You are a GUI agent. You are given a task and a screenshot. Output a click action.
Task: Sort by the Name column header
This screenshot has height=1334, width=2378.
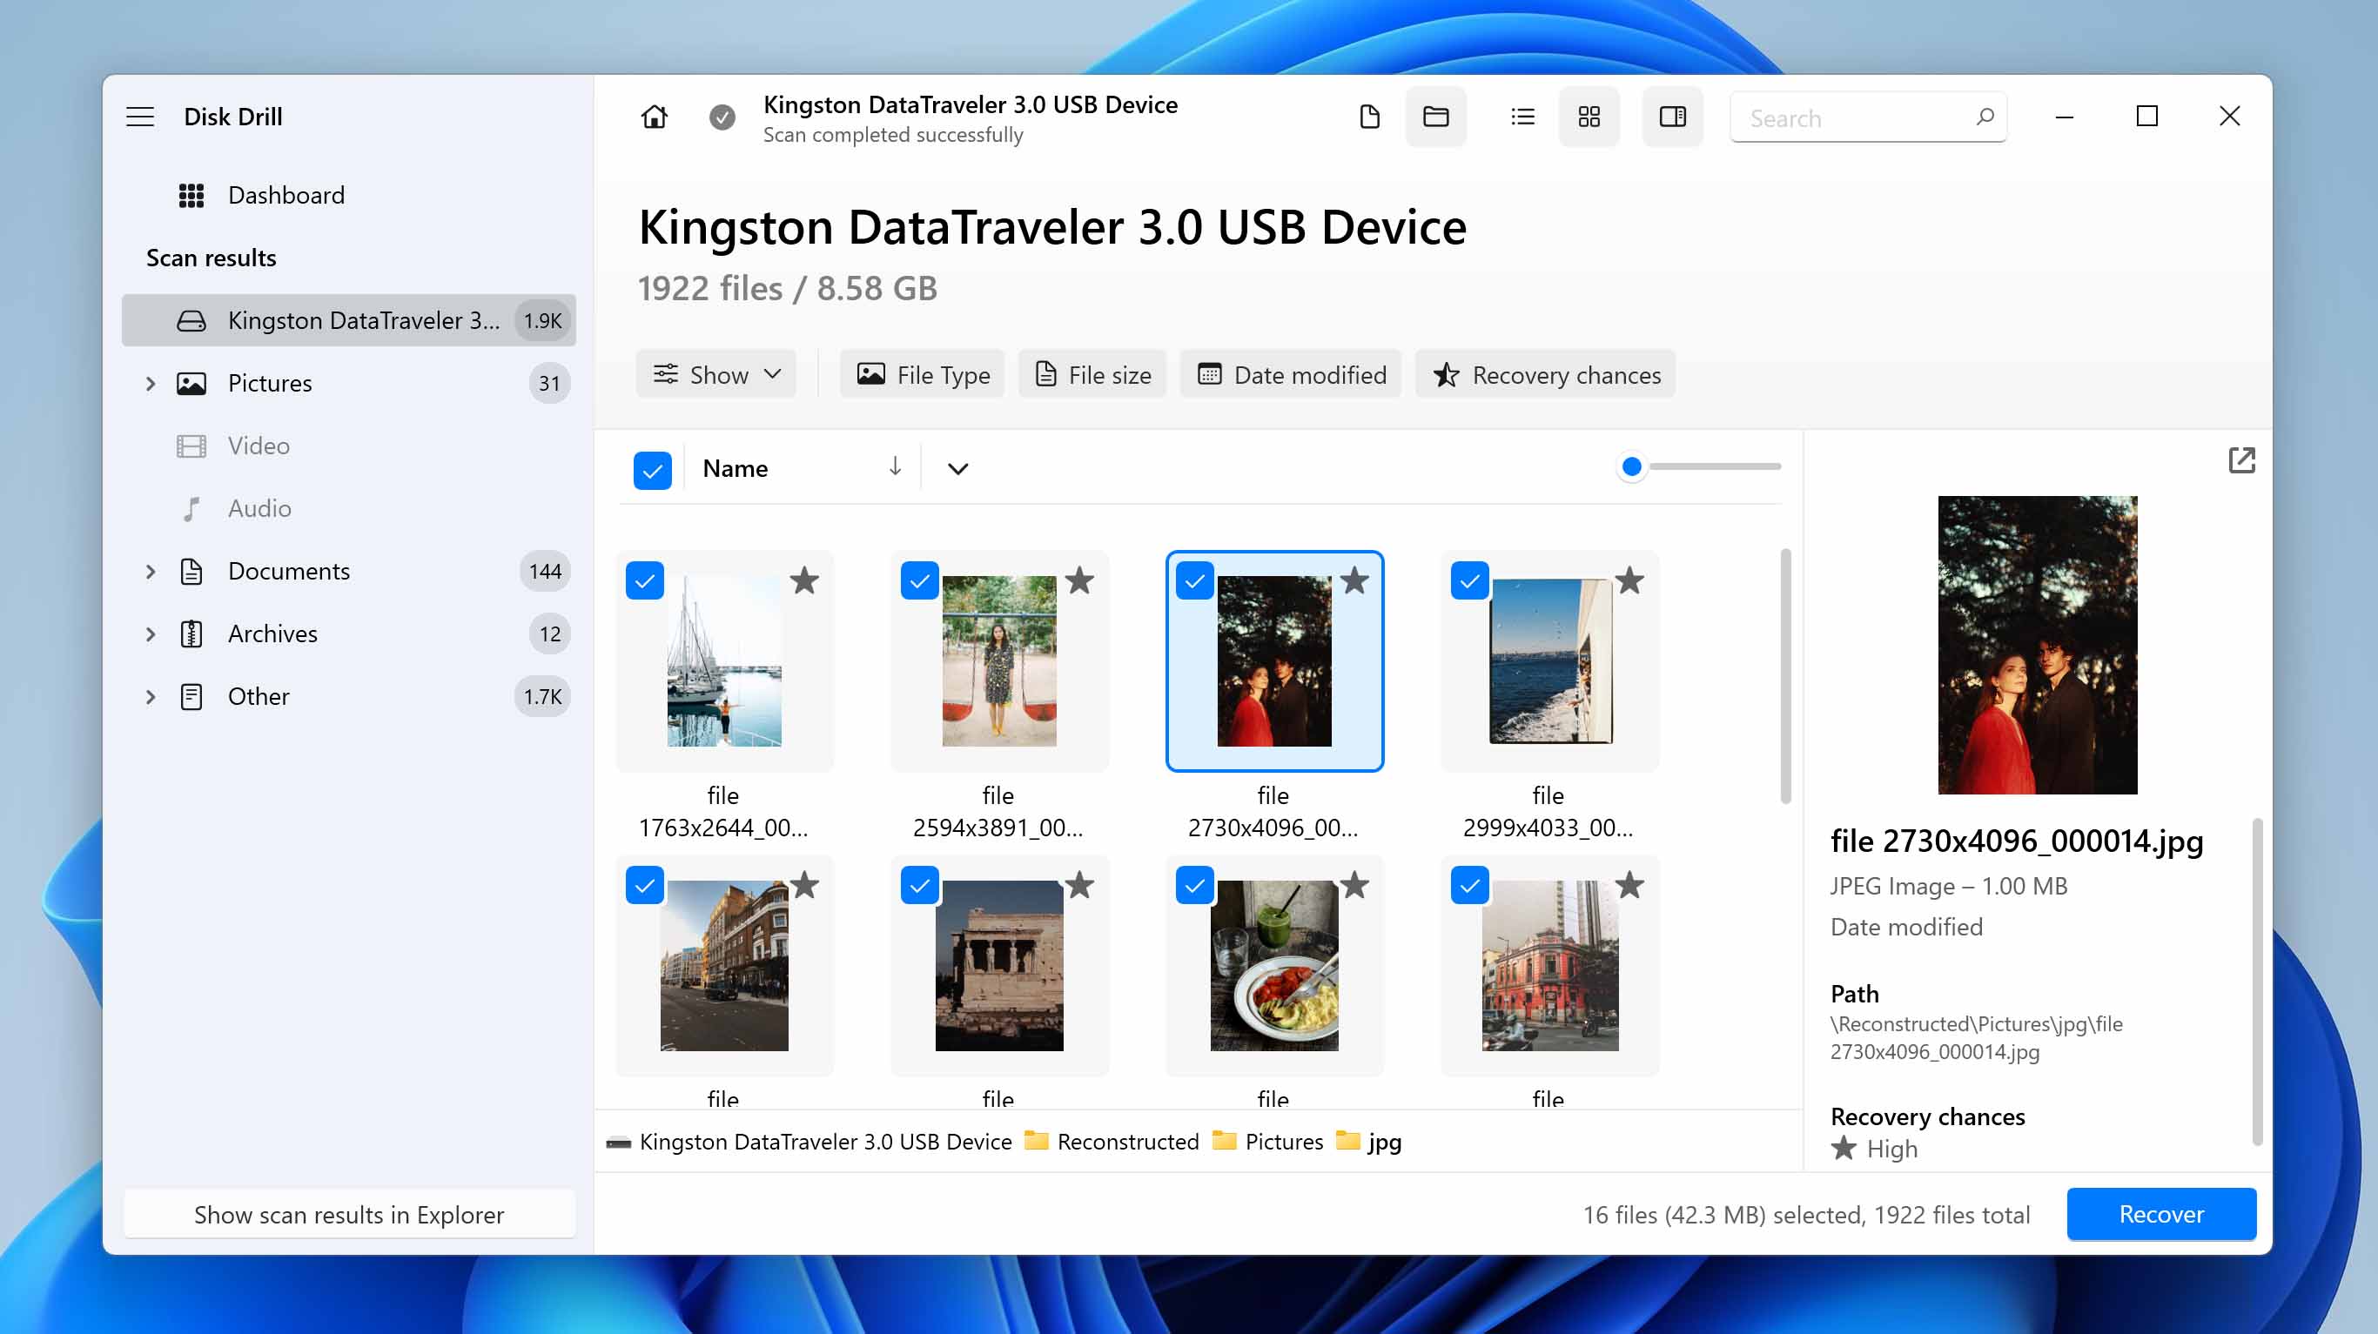[735, 468]
